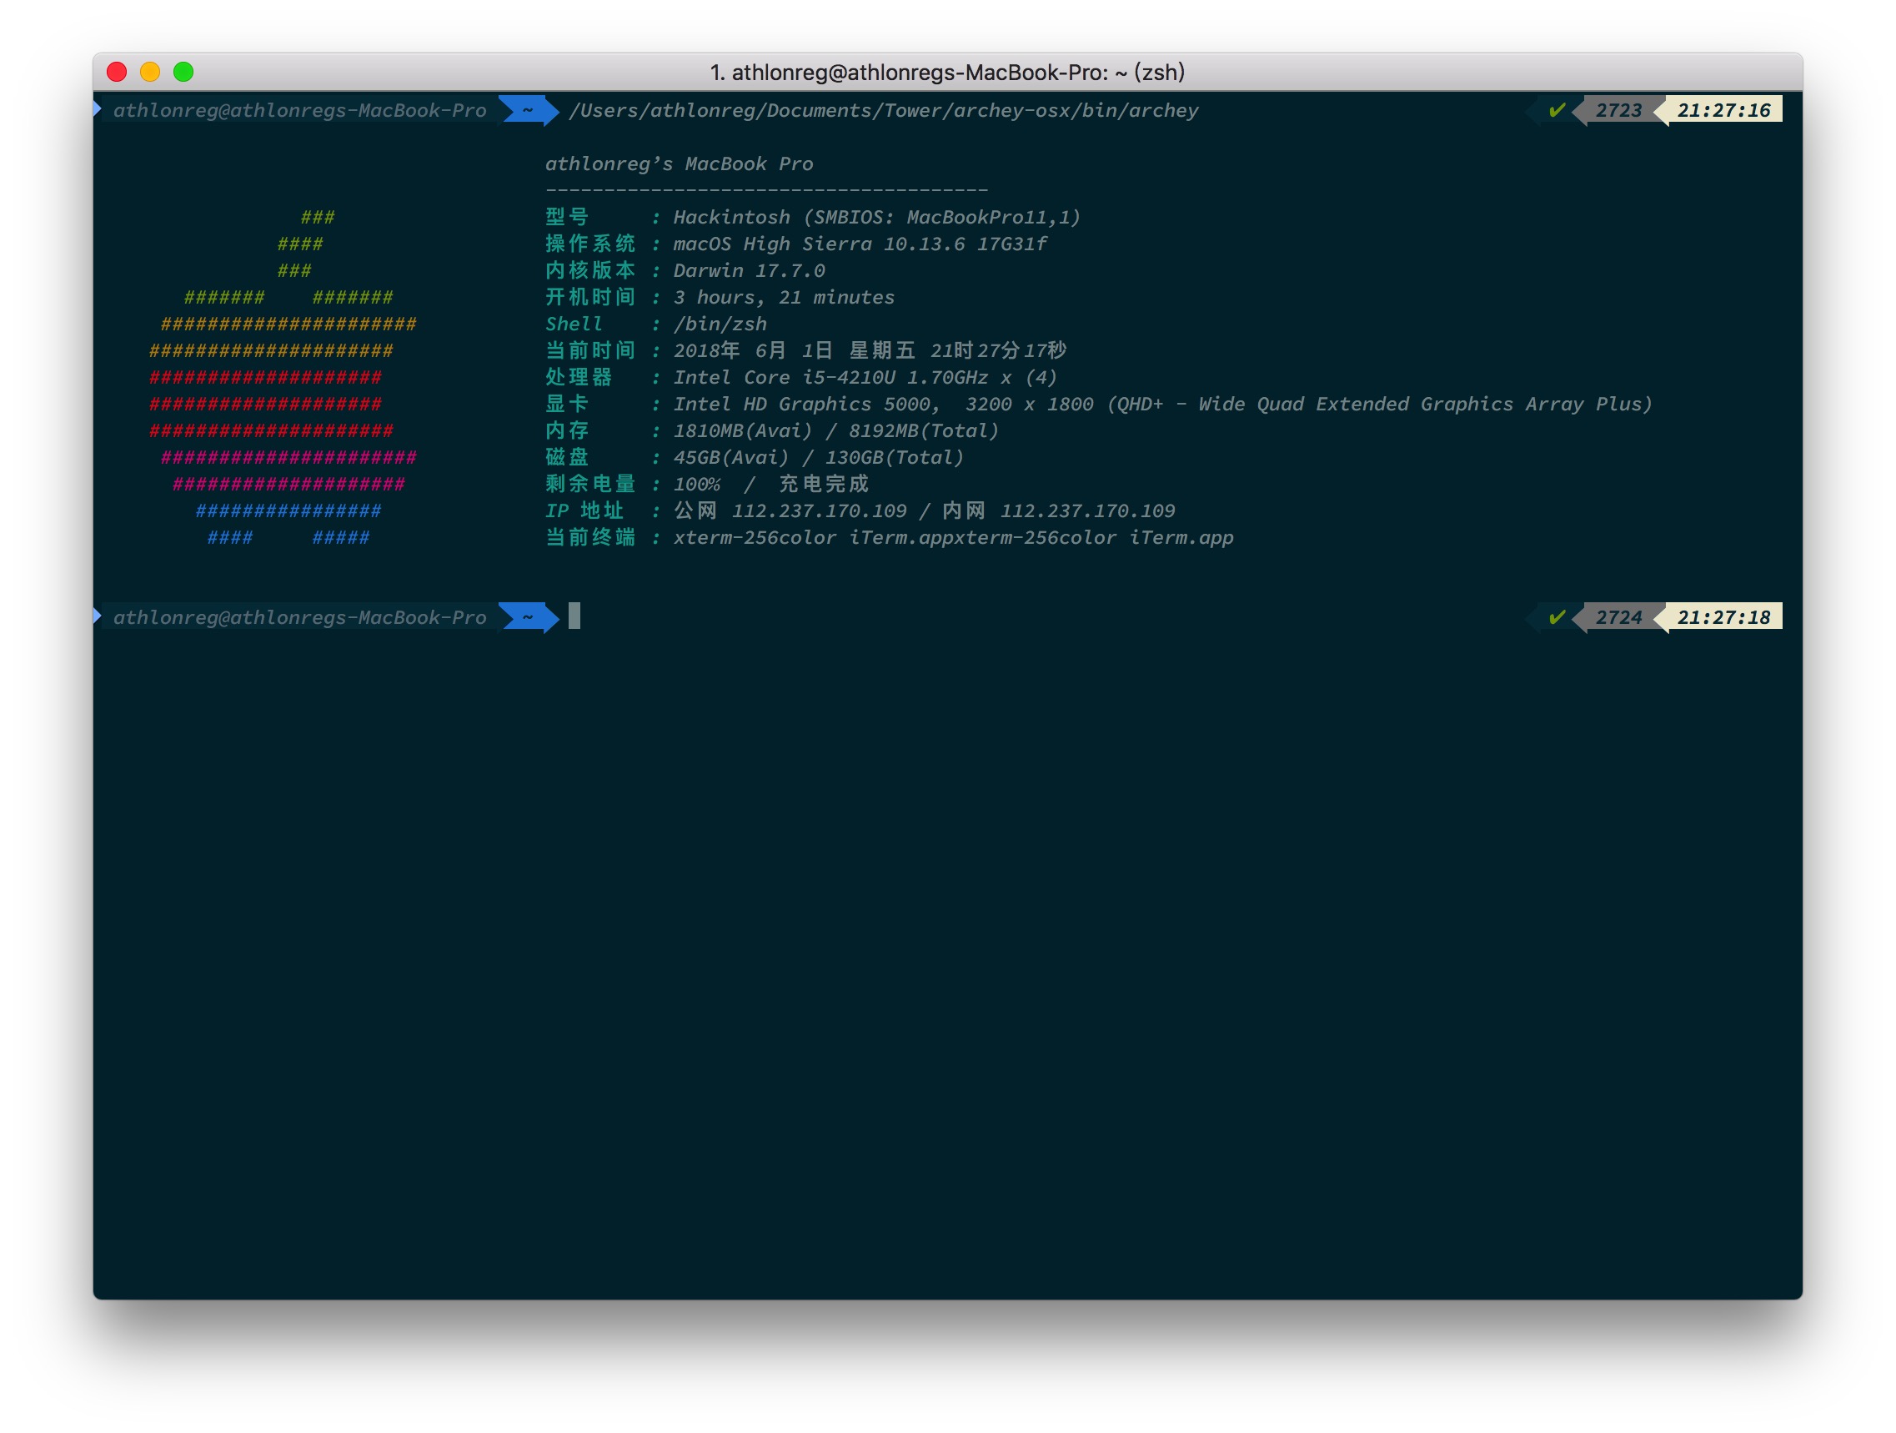This screenshot has width=1896, height=1433.
Task: Click the 显卡 label
Action: 567,404
